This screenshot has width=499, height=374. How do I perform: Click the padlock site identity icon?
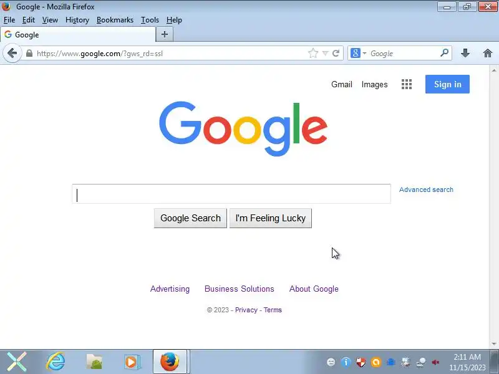click(x=29, y=54)
